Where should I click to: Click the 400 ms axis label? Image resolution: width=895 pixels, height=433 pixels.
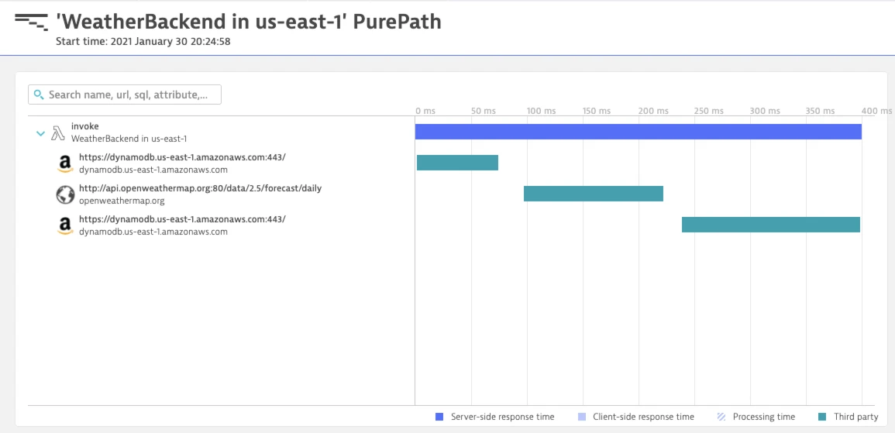876,111
